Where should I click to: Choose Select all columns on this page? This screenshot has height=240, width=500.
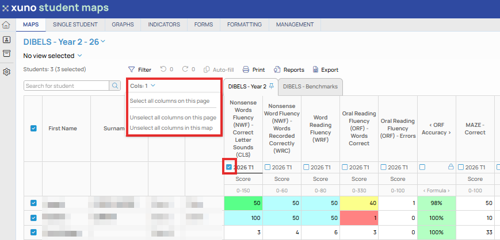click(x=170, y=101)
